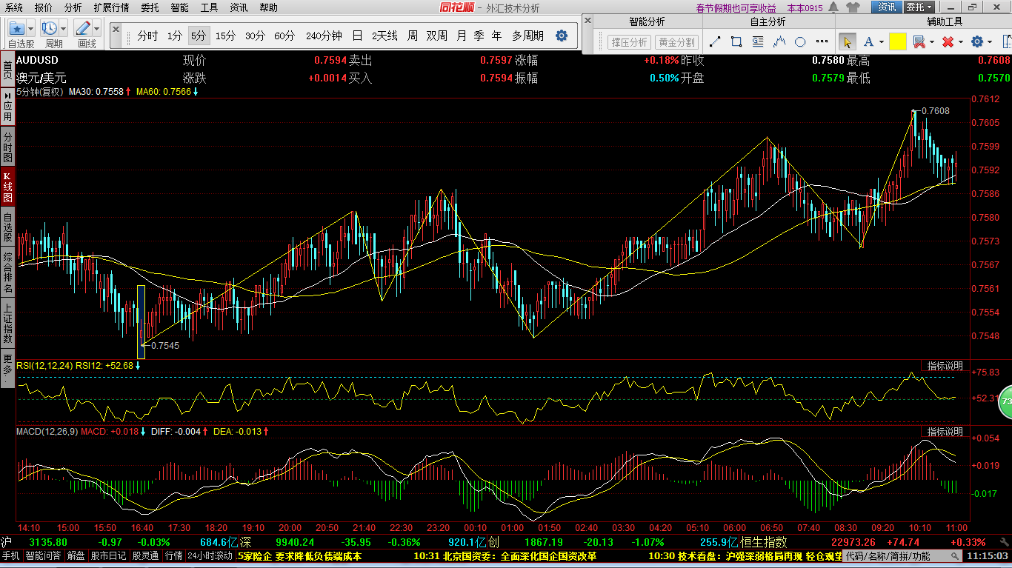Image resolution: width=1012 pixels, height=568 pixels.
Task: Click the 黄金分割 button
Action: (676, 42)
